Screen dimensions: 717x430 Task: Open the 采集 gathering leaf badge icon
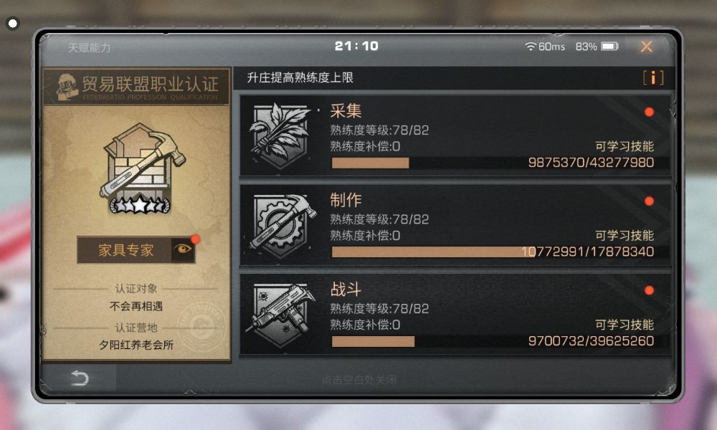280,135
